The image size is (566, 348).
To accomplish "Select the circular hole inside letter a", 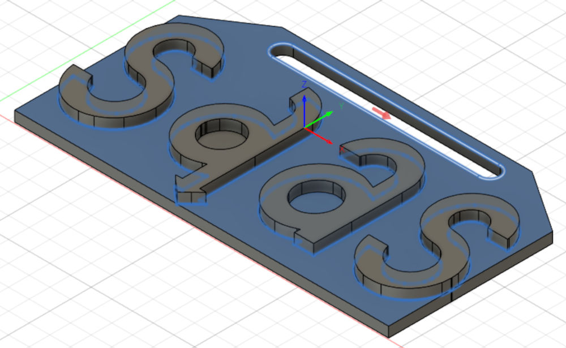I will coord(316,197).
